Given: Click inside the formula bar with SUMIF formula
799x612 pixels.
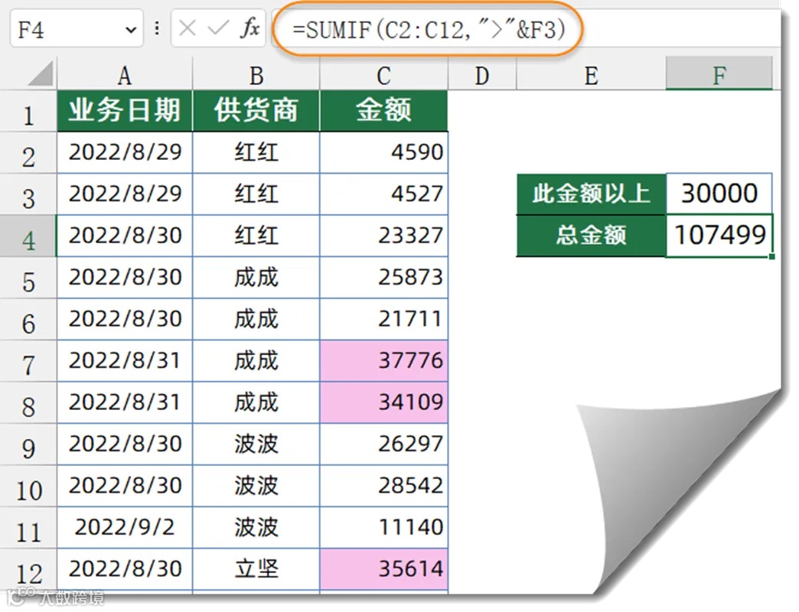Looking at the screenshot, I should (429, 28).
